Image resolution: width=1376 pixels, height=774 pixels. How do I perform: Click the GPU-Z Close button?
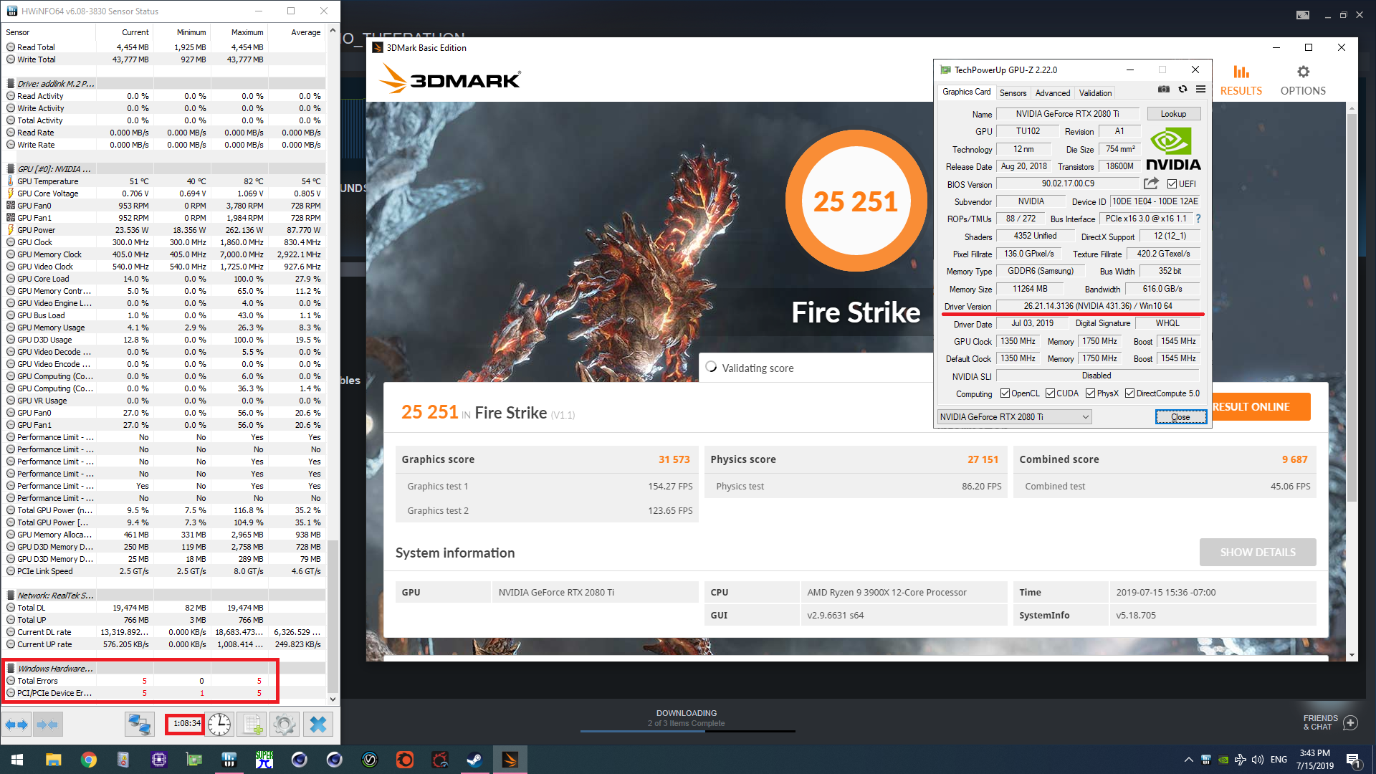pos(1180,417)
